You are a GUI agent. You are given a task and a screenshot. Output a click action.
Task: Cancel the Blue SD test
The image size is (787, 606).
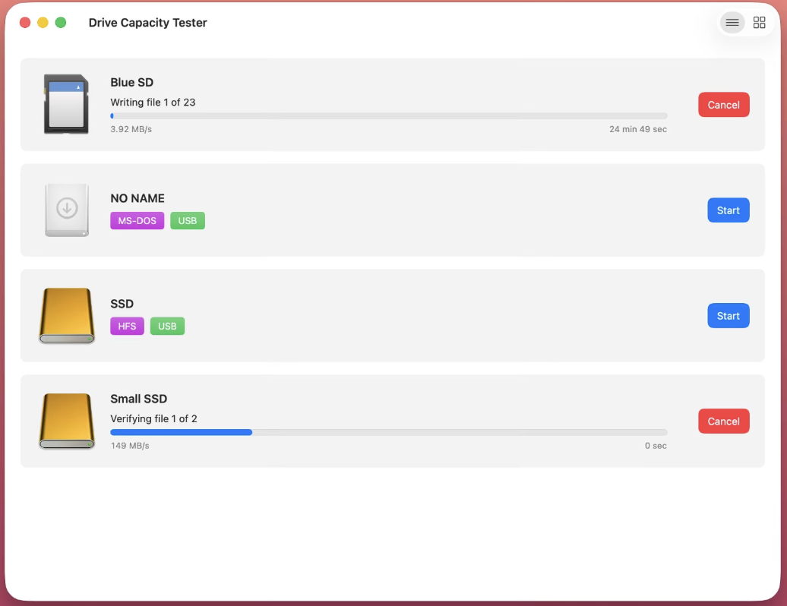(723, 105)
